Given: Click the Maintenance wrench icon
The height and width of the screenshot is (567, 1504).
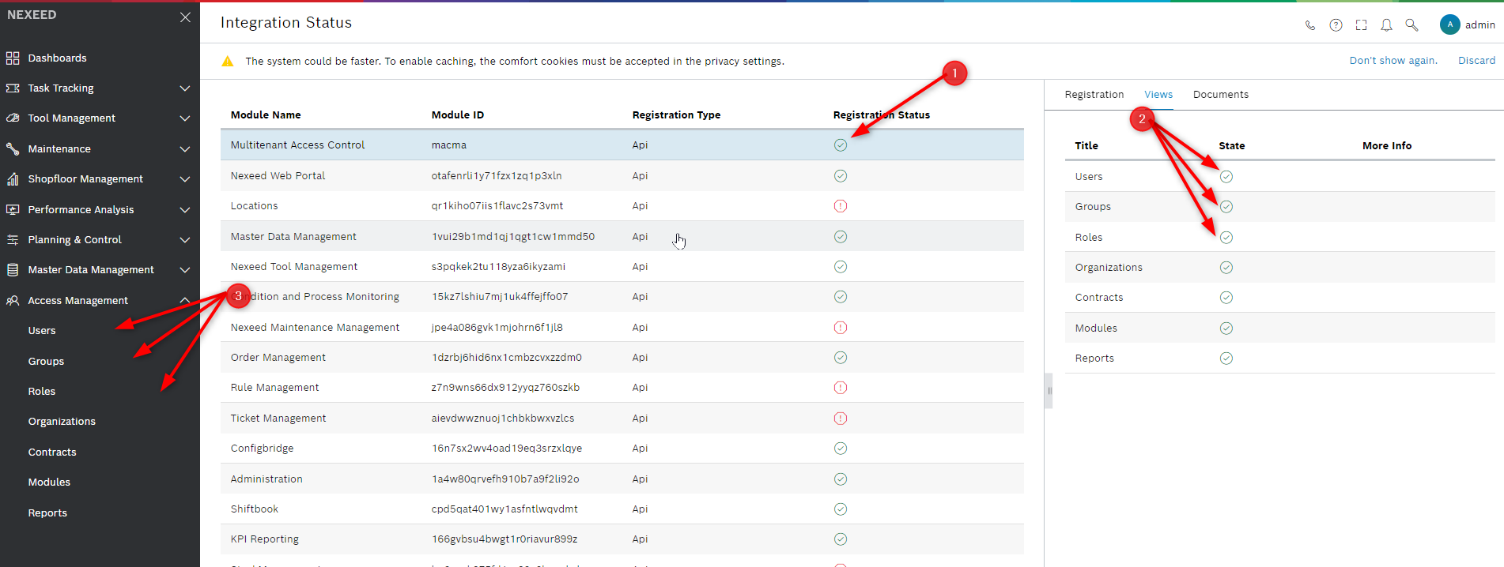Looking at the screenshot, I should [x=13, y=148].
